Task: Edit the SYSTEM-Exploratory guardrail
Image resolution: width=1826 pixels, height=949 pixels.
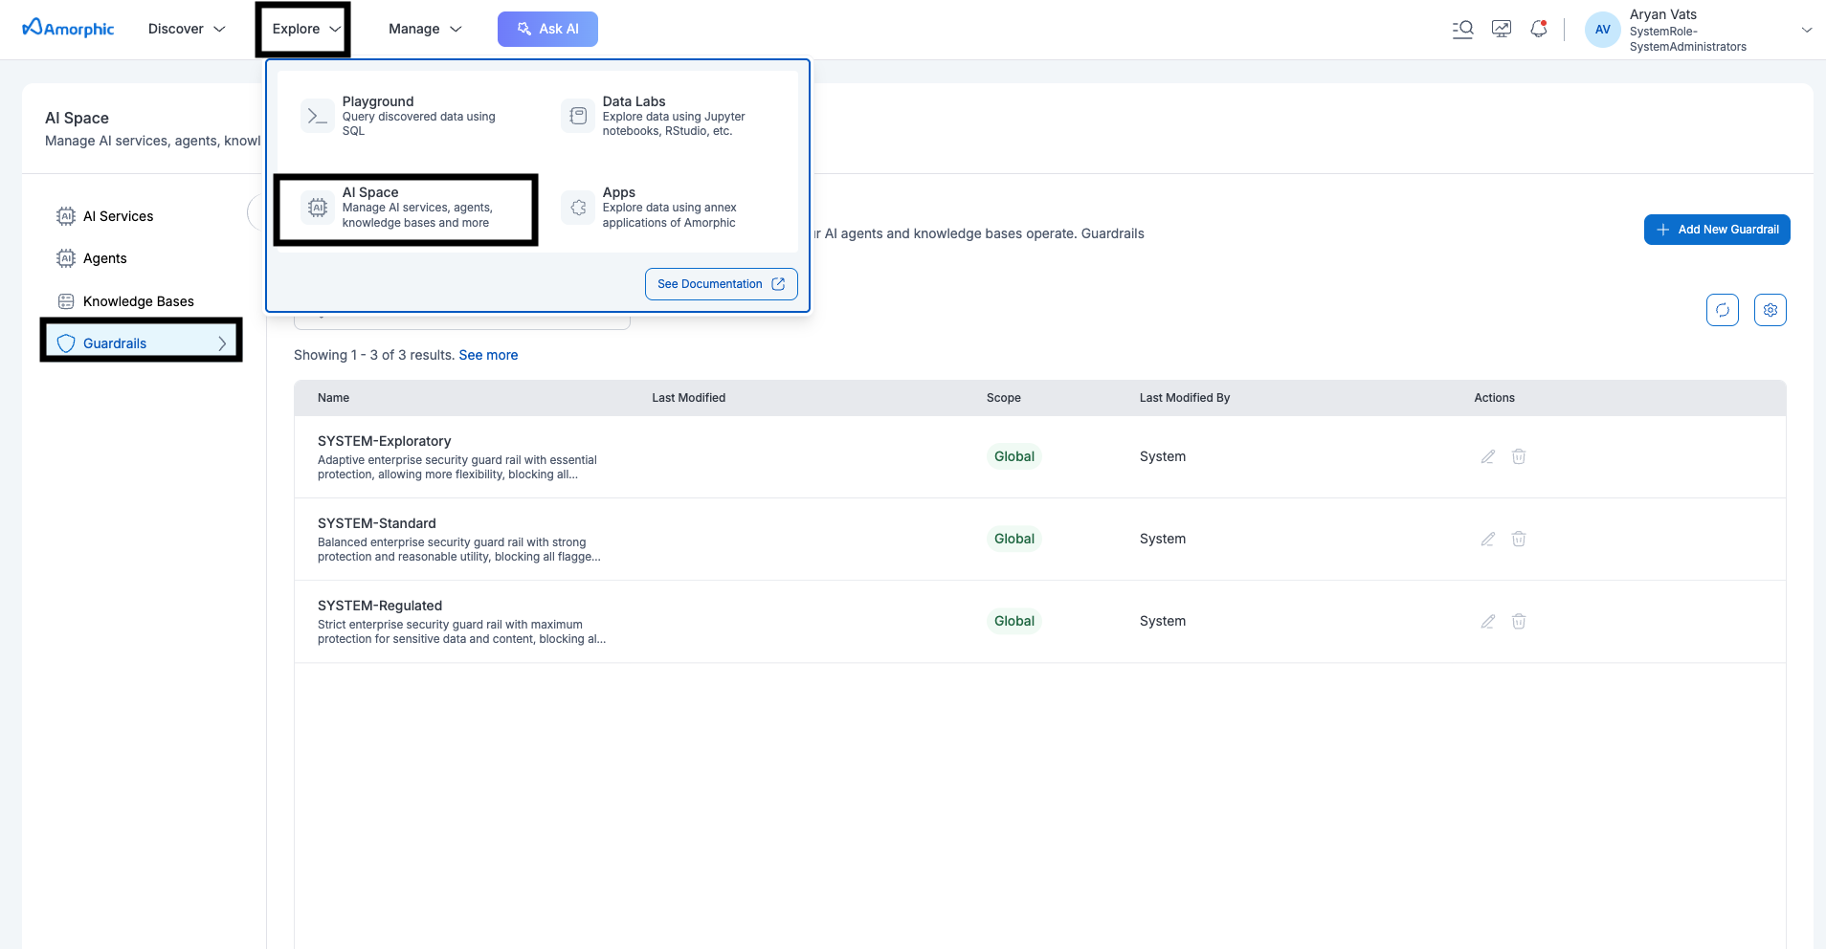Action: click(1487, 457)
